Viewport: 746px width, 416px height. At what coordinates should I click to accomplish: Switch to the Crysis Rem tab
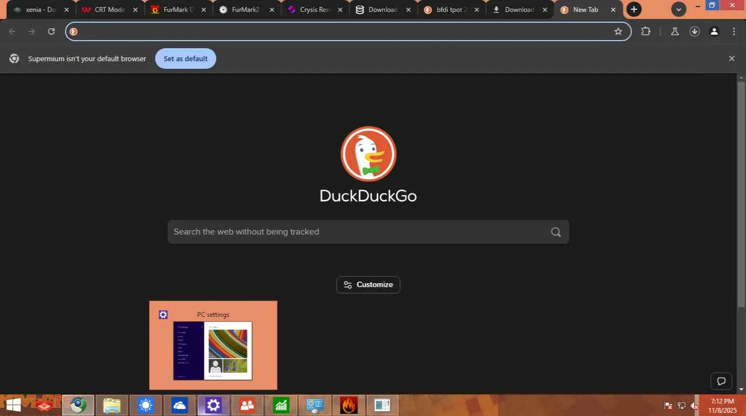pyautogui.click(x=314, y=10)
